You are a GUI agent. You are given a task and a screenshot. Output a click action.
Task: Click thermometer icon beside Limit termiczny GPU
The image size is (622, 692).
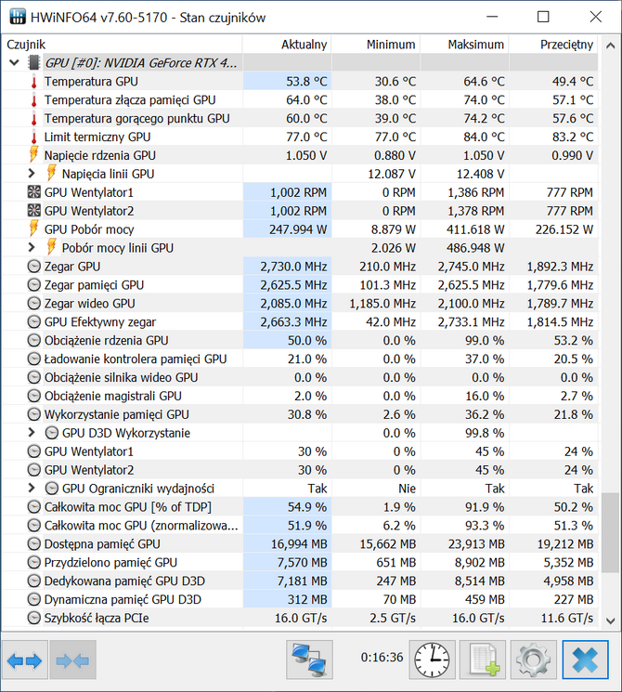click(x=34, y=137)
